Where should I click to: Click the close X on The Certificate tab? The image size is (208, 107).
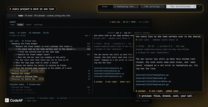click(x=194, y=7)
